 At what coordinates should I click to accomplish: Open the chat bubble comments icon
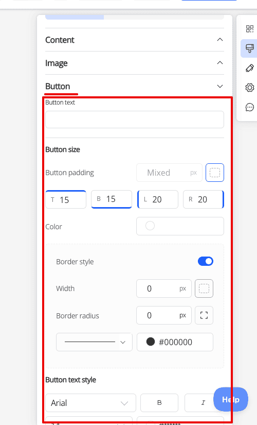point(249,107)
